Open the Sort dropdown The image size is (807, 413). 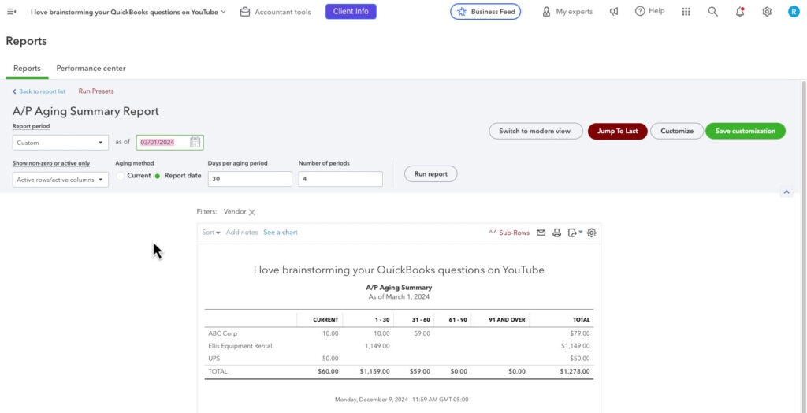pyautogui.click(x=211, y=233)
